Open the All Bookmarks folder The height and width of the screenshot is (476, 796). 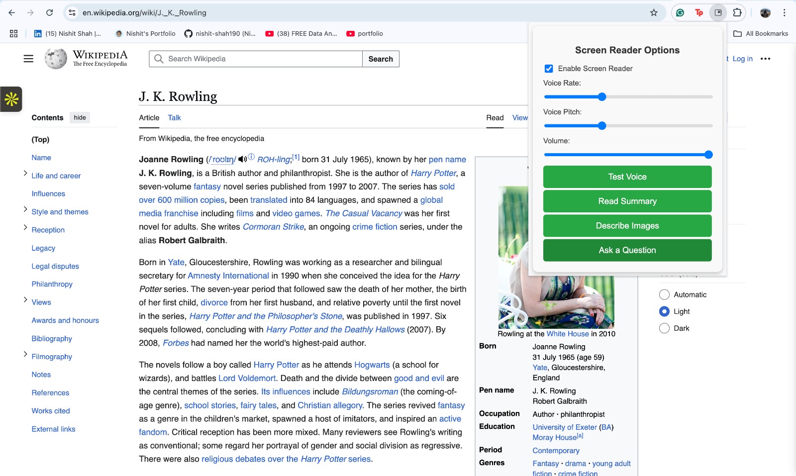pyautogui.click(x=761, y=33)
